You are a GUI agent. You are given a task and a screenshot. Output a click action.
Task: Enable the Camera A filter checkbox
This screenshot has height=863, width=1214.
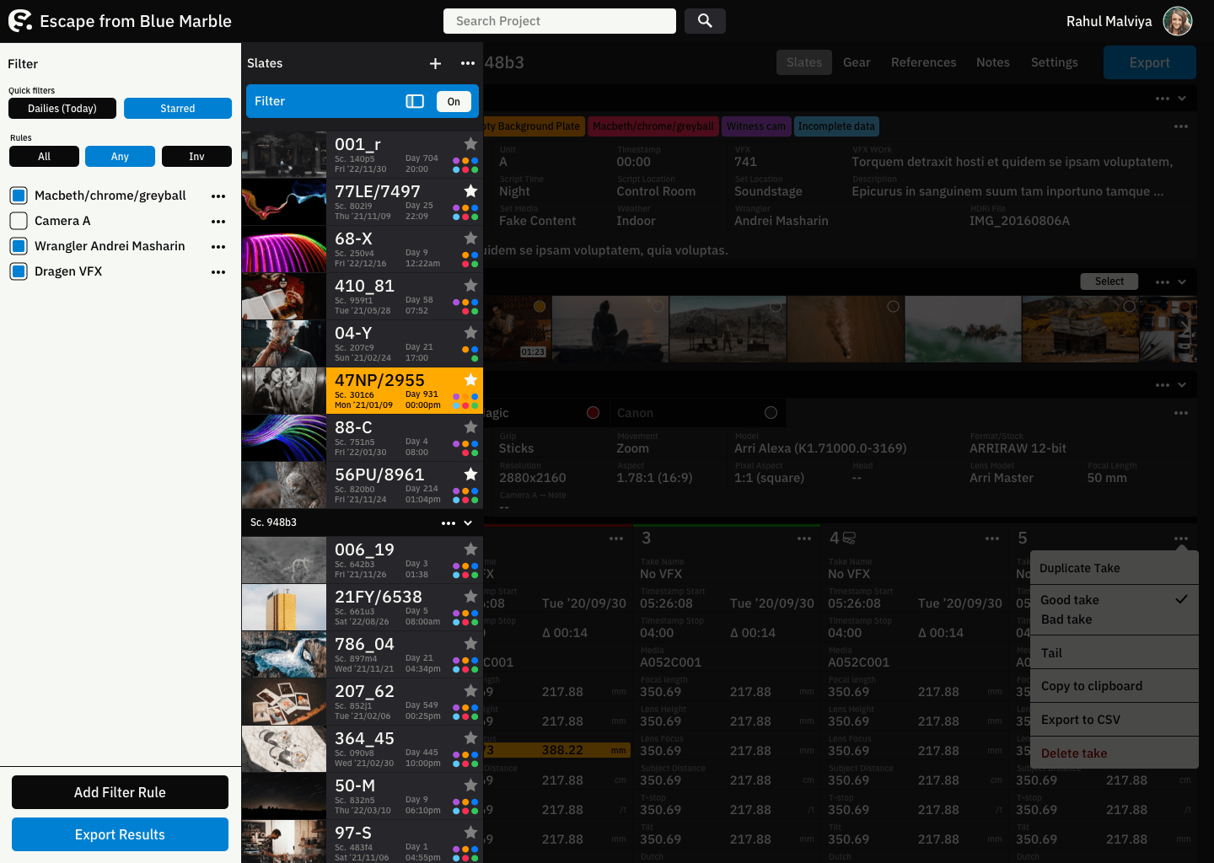19,221
